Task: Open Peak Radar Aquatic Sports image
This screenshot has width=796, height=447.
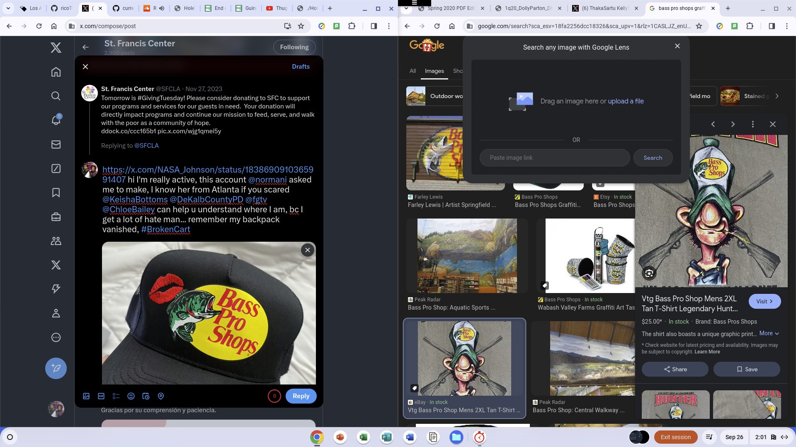Action: (467, 256)
